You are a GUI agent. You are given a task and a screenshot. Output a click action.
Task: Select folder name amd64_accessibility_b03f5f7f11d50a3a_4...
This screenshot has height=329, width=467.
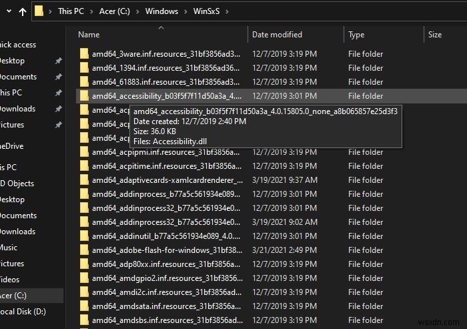pos(167,96)
